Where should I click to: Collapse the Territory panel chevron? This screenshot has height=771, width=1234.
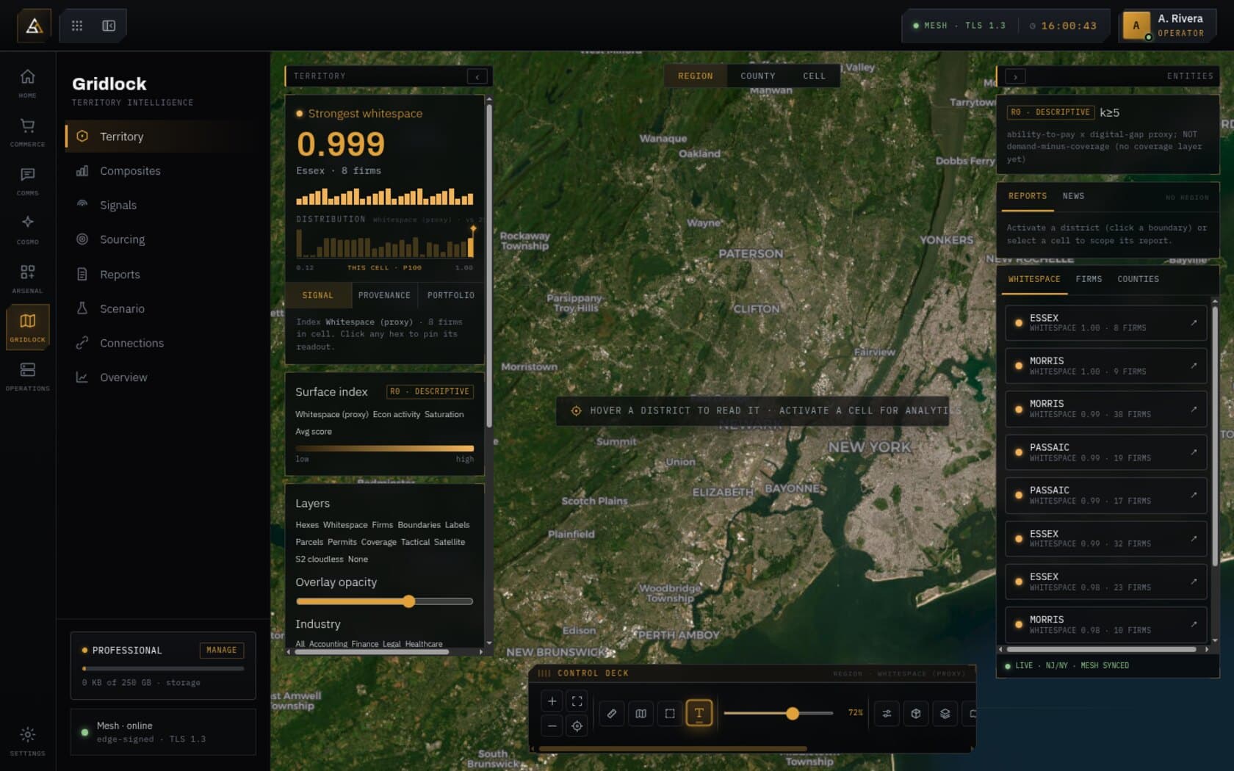(477, 76)
